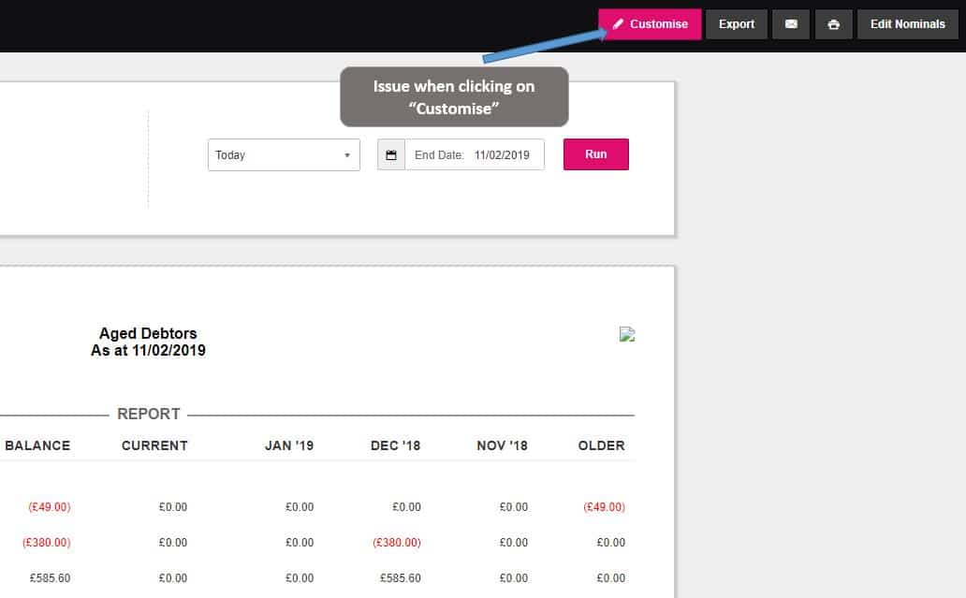Click the pencil icon on Customise
The width and height of the screenshot is (966, 598).
point(618,24)
